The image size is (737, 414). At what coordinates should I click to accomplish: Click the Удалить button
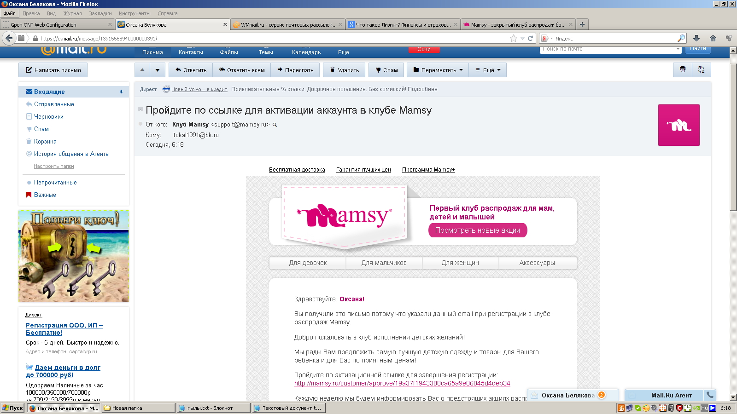point(345,70)
